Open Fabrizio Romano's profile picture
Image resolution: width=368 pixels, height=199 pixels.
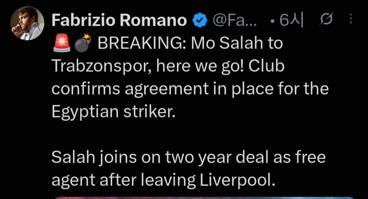(27, 23)
